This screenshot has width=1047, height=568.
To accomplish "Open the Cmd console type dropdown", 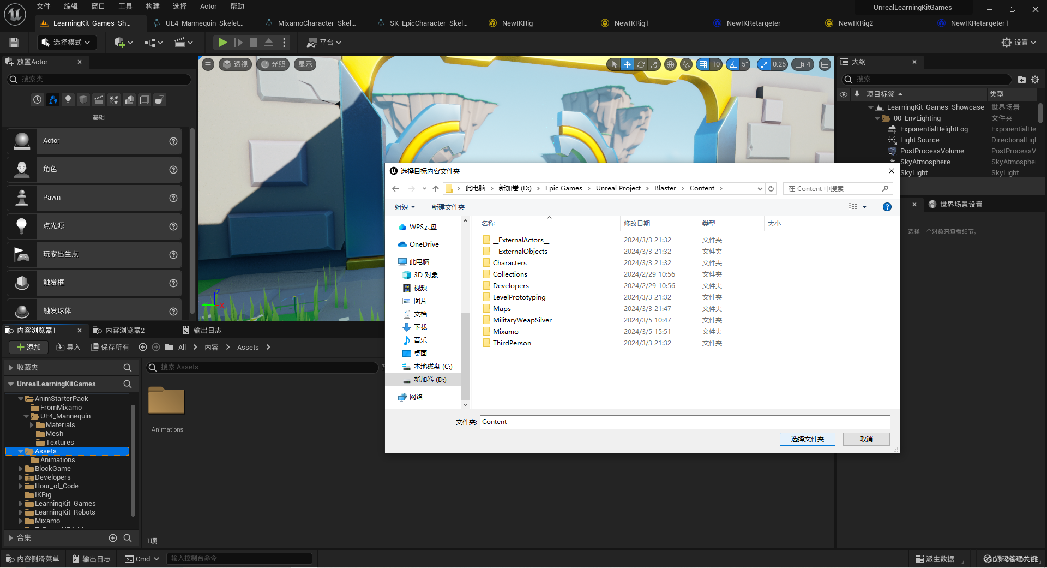I will pos(142,559).
